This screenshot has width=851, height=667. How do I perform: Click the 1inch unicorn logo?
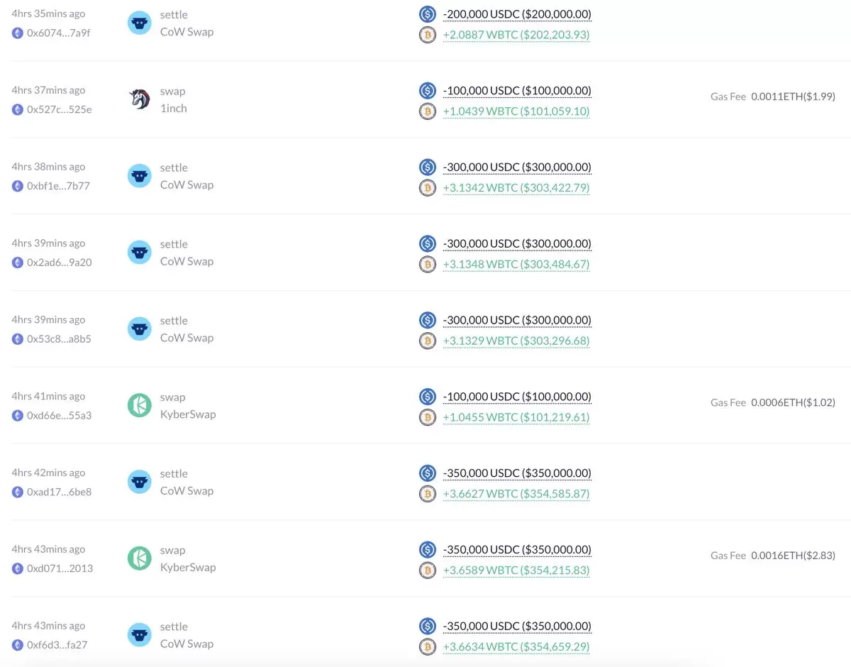(140, 99)
